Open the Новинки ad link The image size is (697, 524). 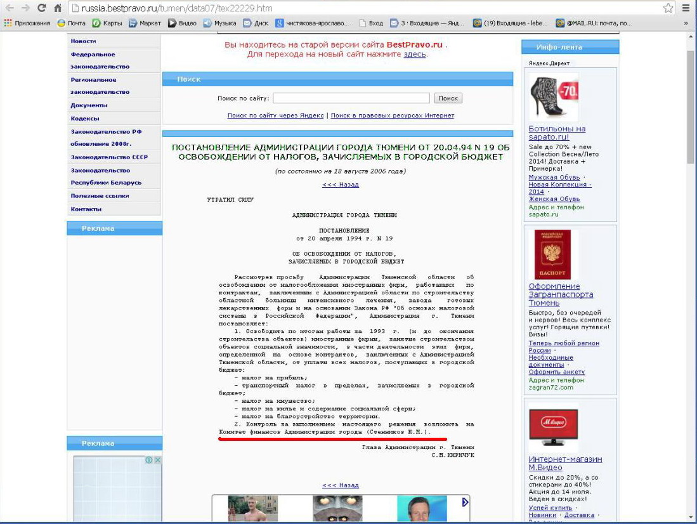(542, 515)
